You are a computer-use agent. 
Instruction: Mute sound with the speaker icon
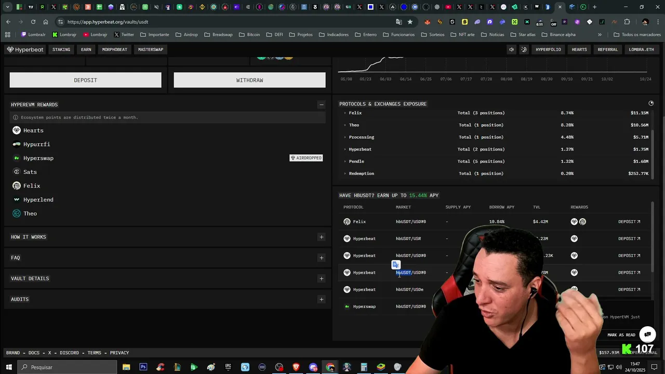[x=511, y=49]
